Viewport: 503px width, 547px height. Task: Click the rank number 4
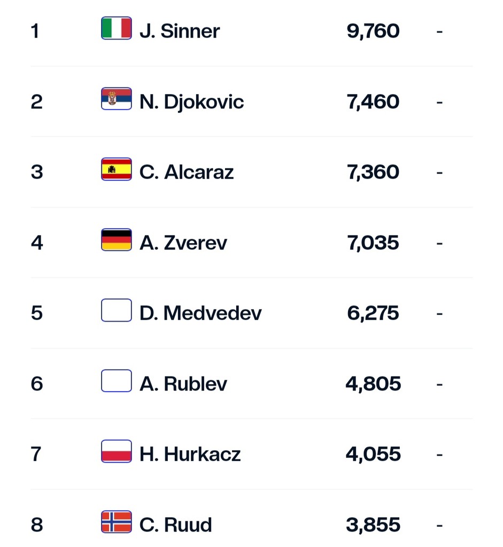pos(37,243)
